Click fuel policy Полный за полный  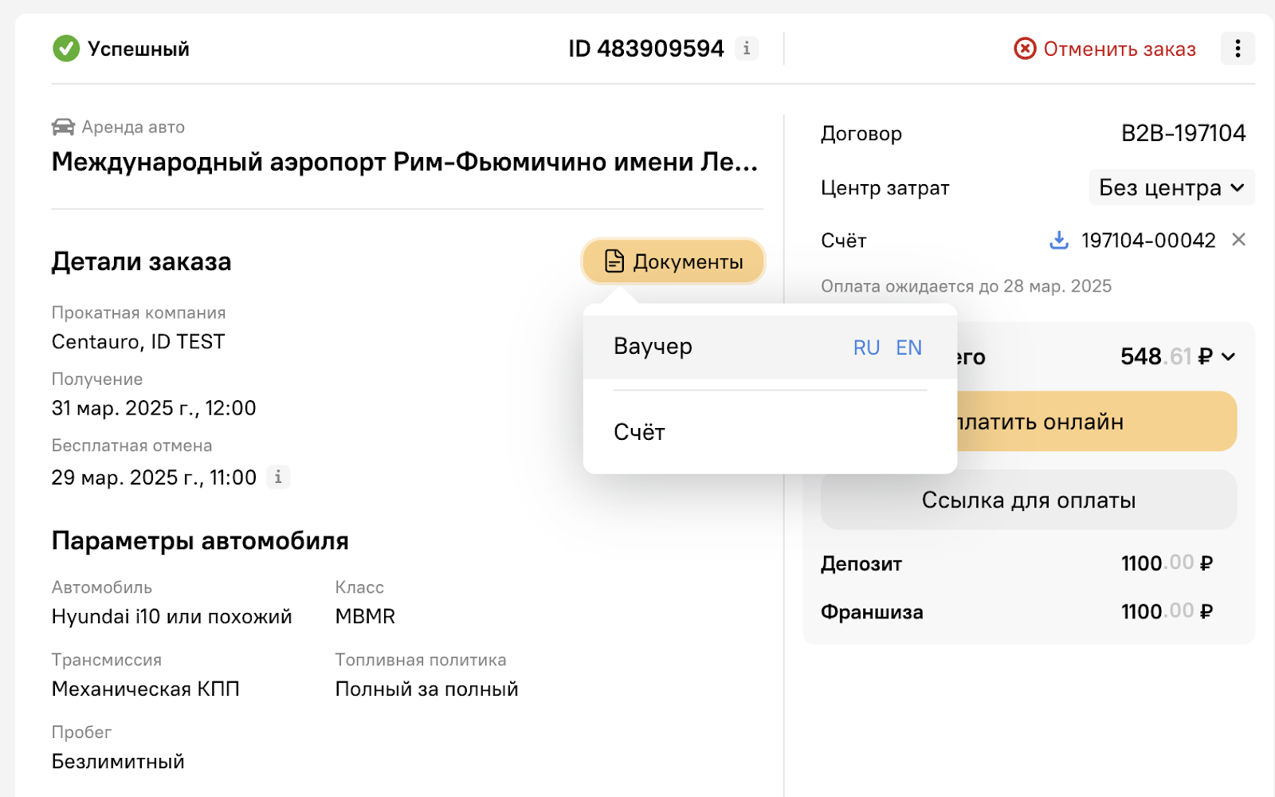[426, 689]
